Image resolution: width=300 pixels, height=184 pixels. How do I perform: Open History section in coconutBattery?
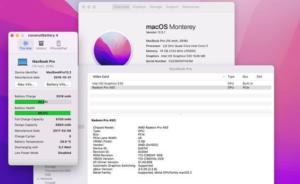coord(41,45)
